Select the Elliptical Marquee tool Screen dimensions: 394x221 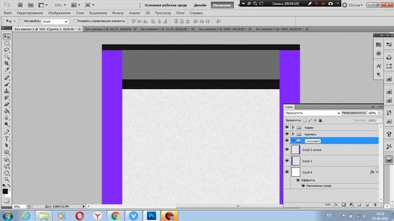[x=7, y=44]
